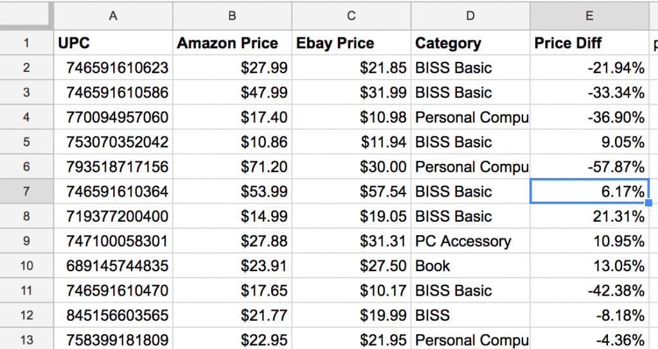Select row 7 header
The image size is (658, 349).
[x=26, y=192]
